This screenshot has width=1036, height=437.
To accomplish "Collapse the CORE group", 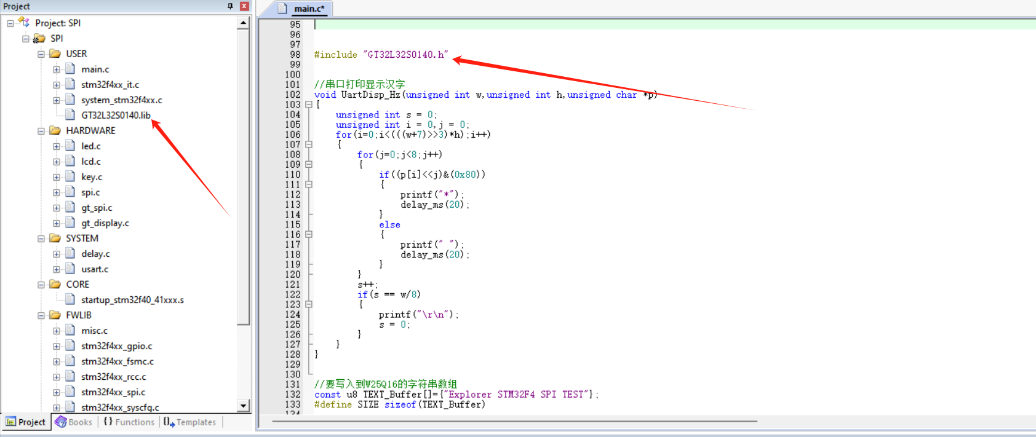I will pos(41,285).
